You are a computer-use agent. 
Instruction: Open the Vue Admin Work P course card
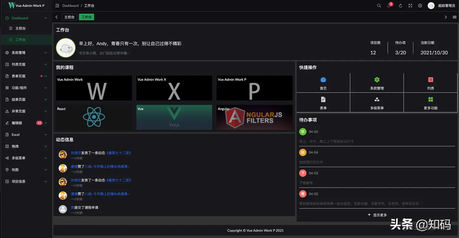click(x=254, y=88)
